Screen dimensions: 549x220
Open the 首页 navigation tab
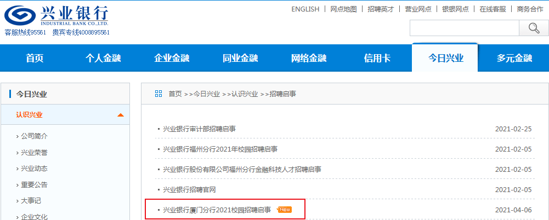pyautogui.click(x=35, y=59)
